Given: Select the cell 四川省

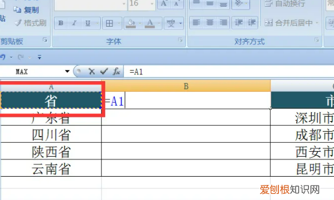Looking at the screenshot, I should pos(51,134).
